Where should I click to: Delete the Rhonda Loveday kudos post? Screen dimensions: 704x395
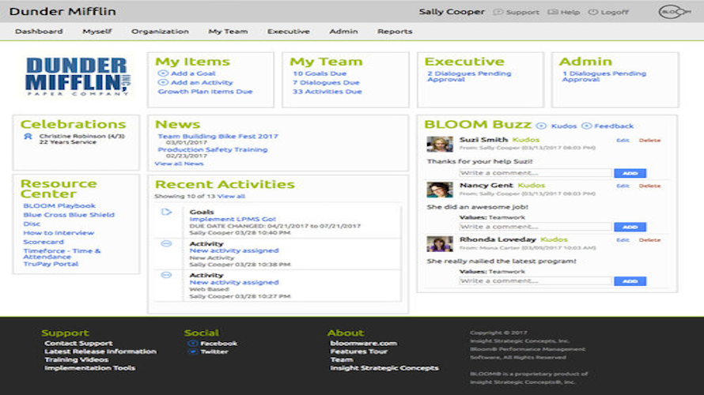[649, 240]
